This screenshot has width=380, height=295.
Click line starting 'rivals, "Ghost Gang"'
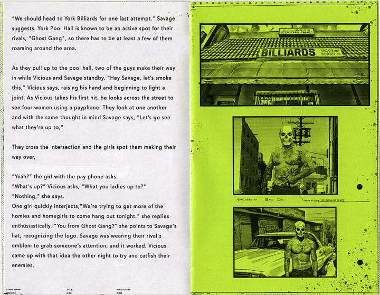pos(92,39)
